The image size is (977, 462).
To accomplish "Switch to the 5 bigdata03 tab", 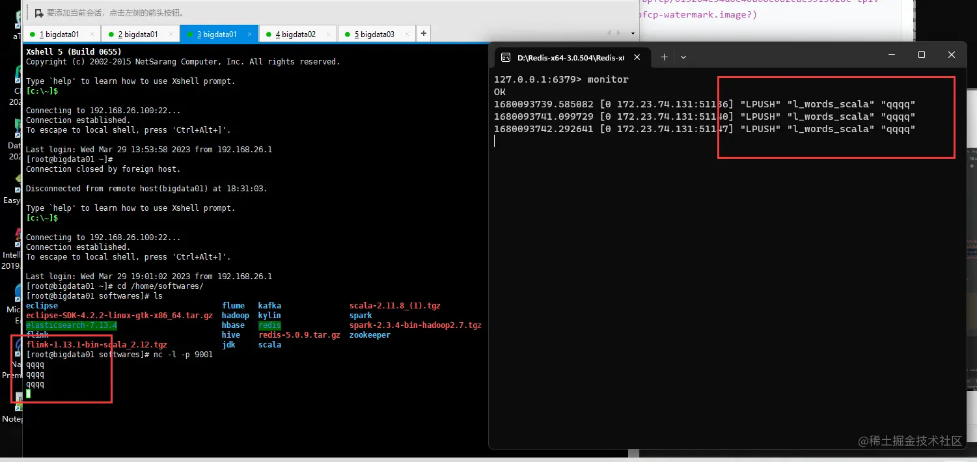I will (376, 34).
